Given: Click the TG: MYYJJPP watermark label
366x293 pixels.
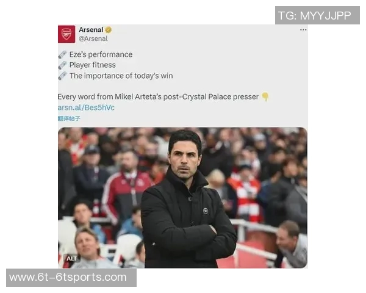Looking at the screenshot, I should pyautogui.click(x=314, y=16).
